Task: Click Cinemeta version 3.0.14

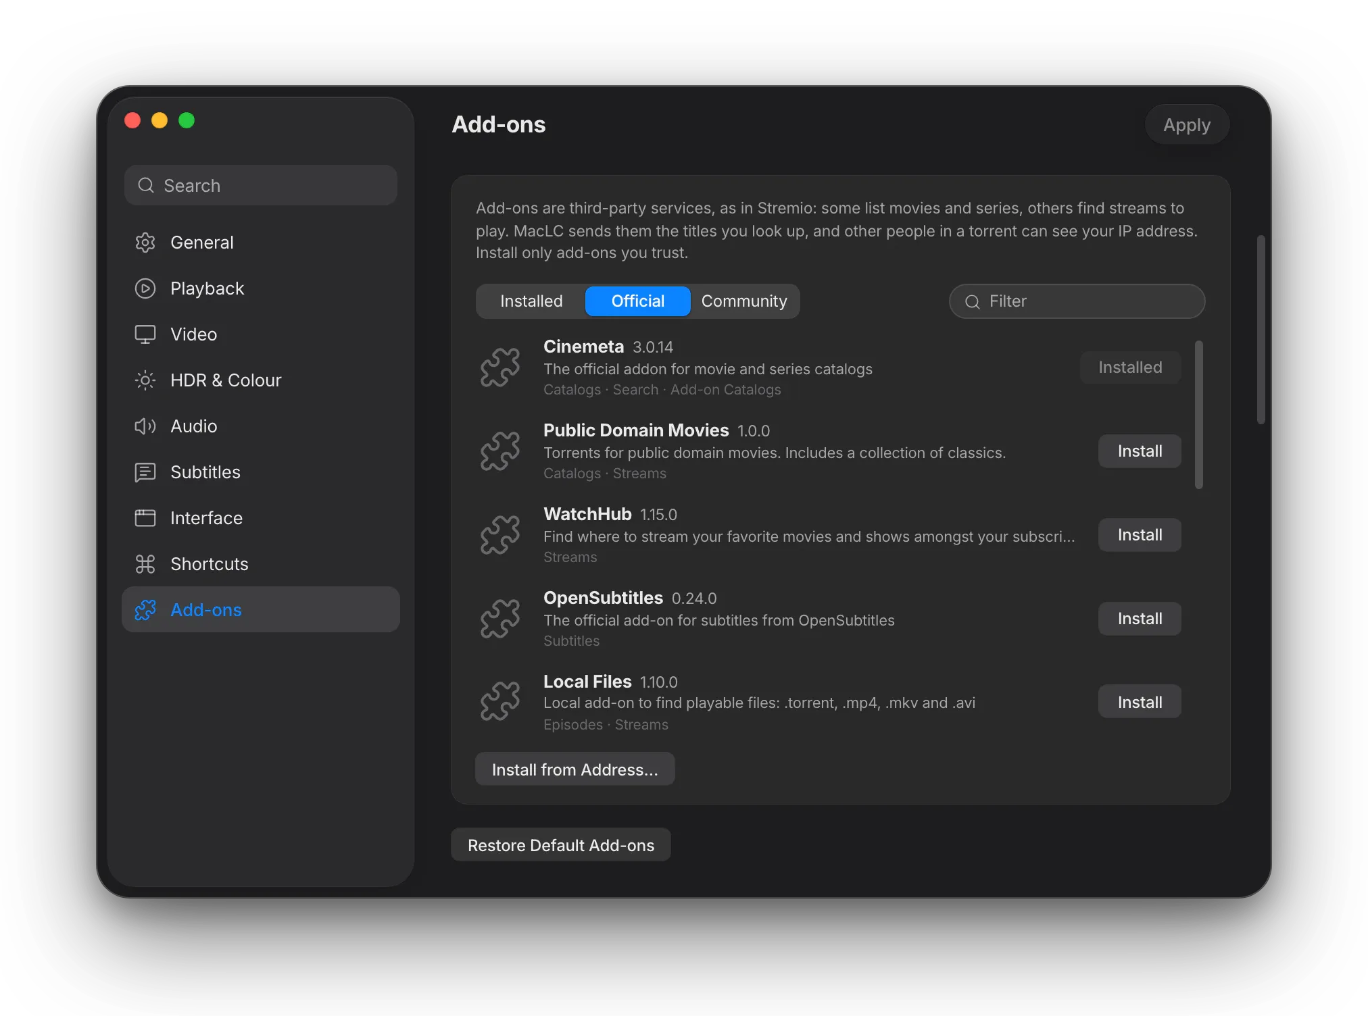Action: point(653,347)
